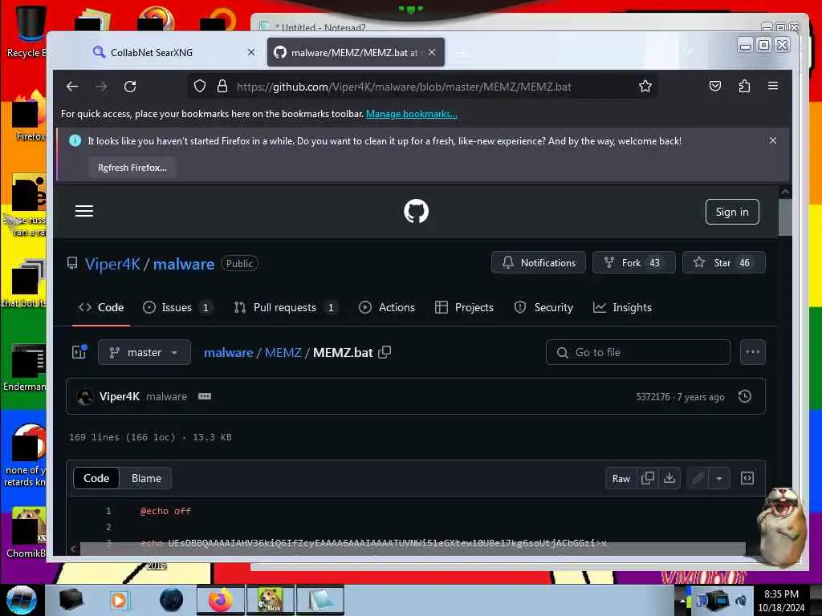Open the Security tab

point(543,307)
